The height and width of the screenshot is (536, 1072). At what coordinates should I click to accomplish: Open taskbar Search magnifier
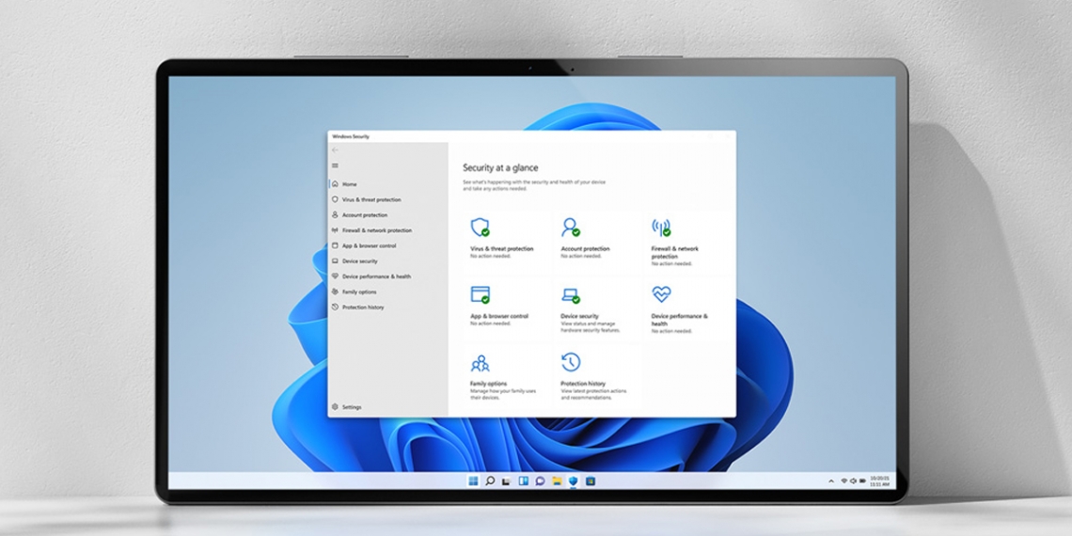click(490, 481)
